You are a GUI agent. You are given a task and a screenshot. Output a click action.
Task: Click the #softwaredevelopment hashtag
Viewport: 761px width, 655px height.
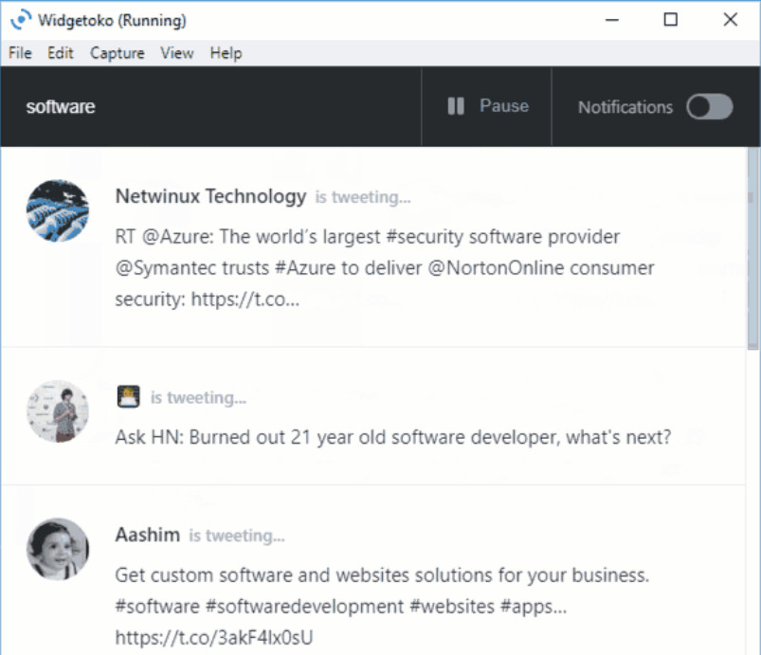pos(304,607)
